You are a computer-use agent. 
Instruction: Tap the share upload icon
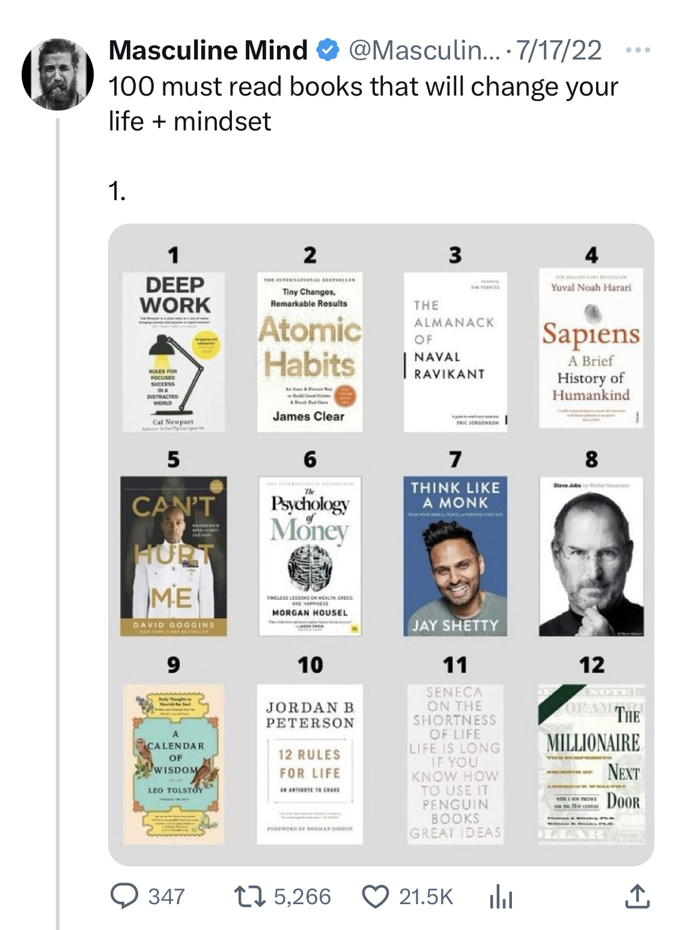click(x=636, y=896)
